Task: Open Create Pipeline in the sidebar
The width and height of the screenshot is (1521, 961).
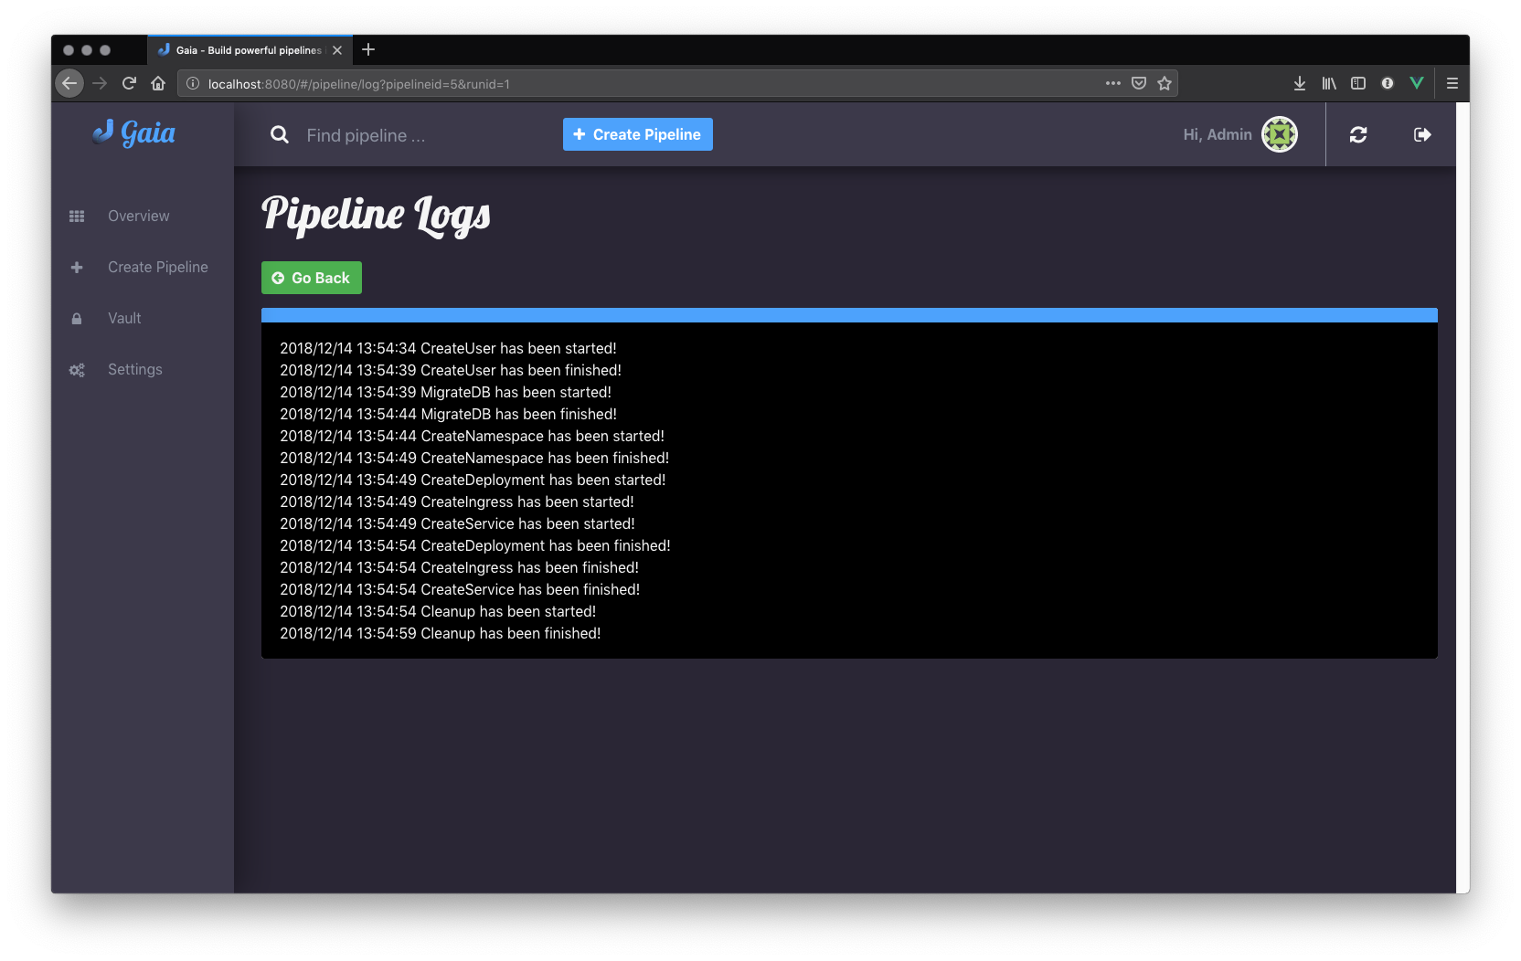Action: click(x=158, y=267)
